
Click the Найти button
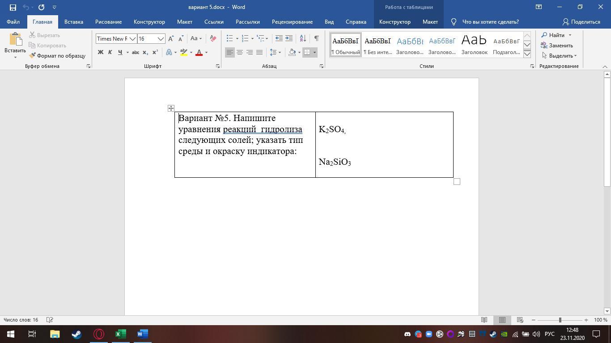(x=556, y=35)
